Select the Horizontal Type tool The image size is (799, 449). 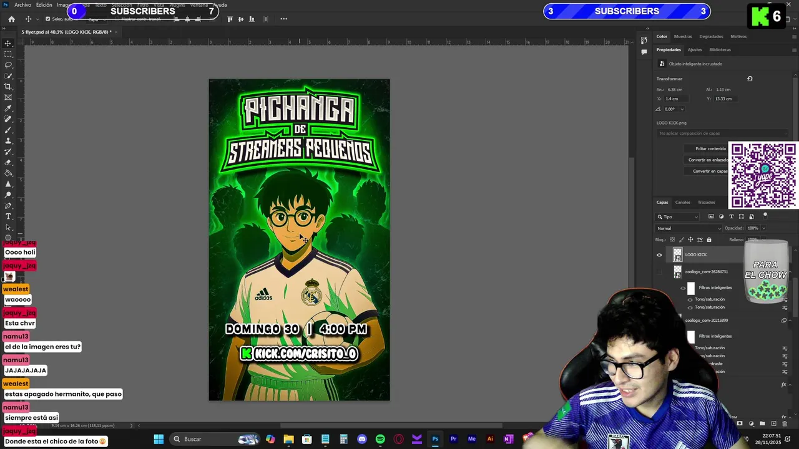point(8,216)
